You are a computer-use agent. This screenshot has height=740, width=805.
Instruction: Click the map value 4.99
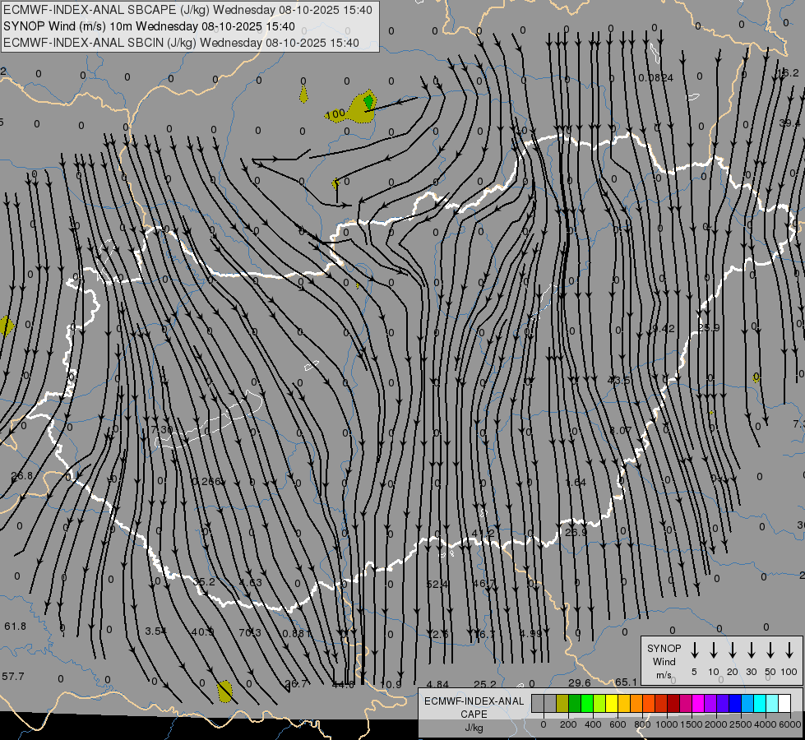tap(531, 633)
